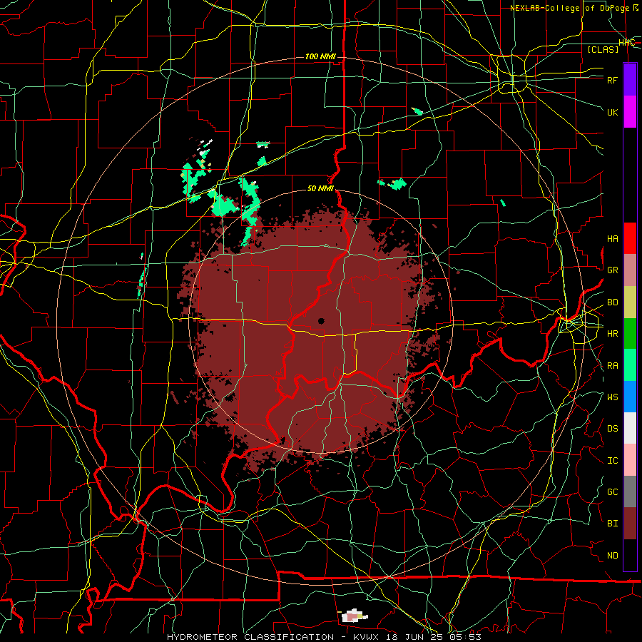Screen dimensions: 642x642
Task: Click the BI legend label
Action: click(x=613, y=524)
